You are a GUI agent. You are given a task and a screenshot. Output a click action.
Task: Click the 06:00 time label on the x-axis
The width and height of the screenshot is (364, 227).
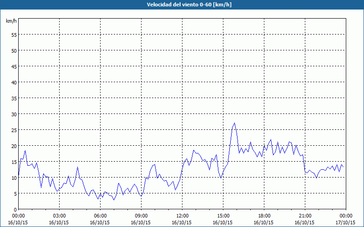coord(101,216)
